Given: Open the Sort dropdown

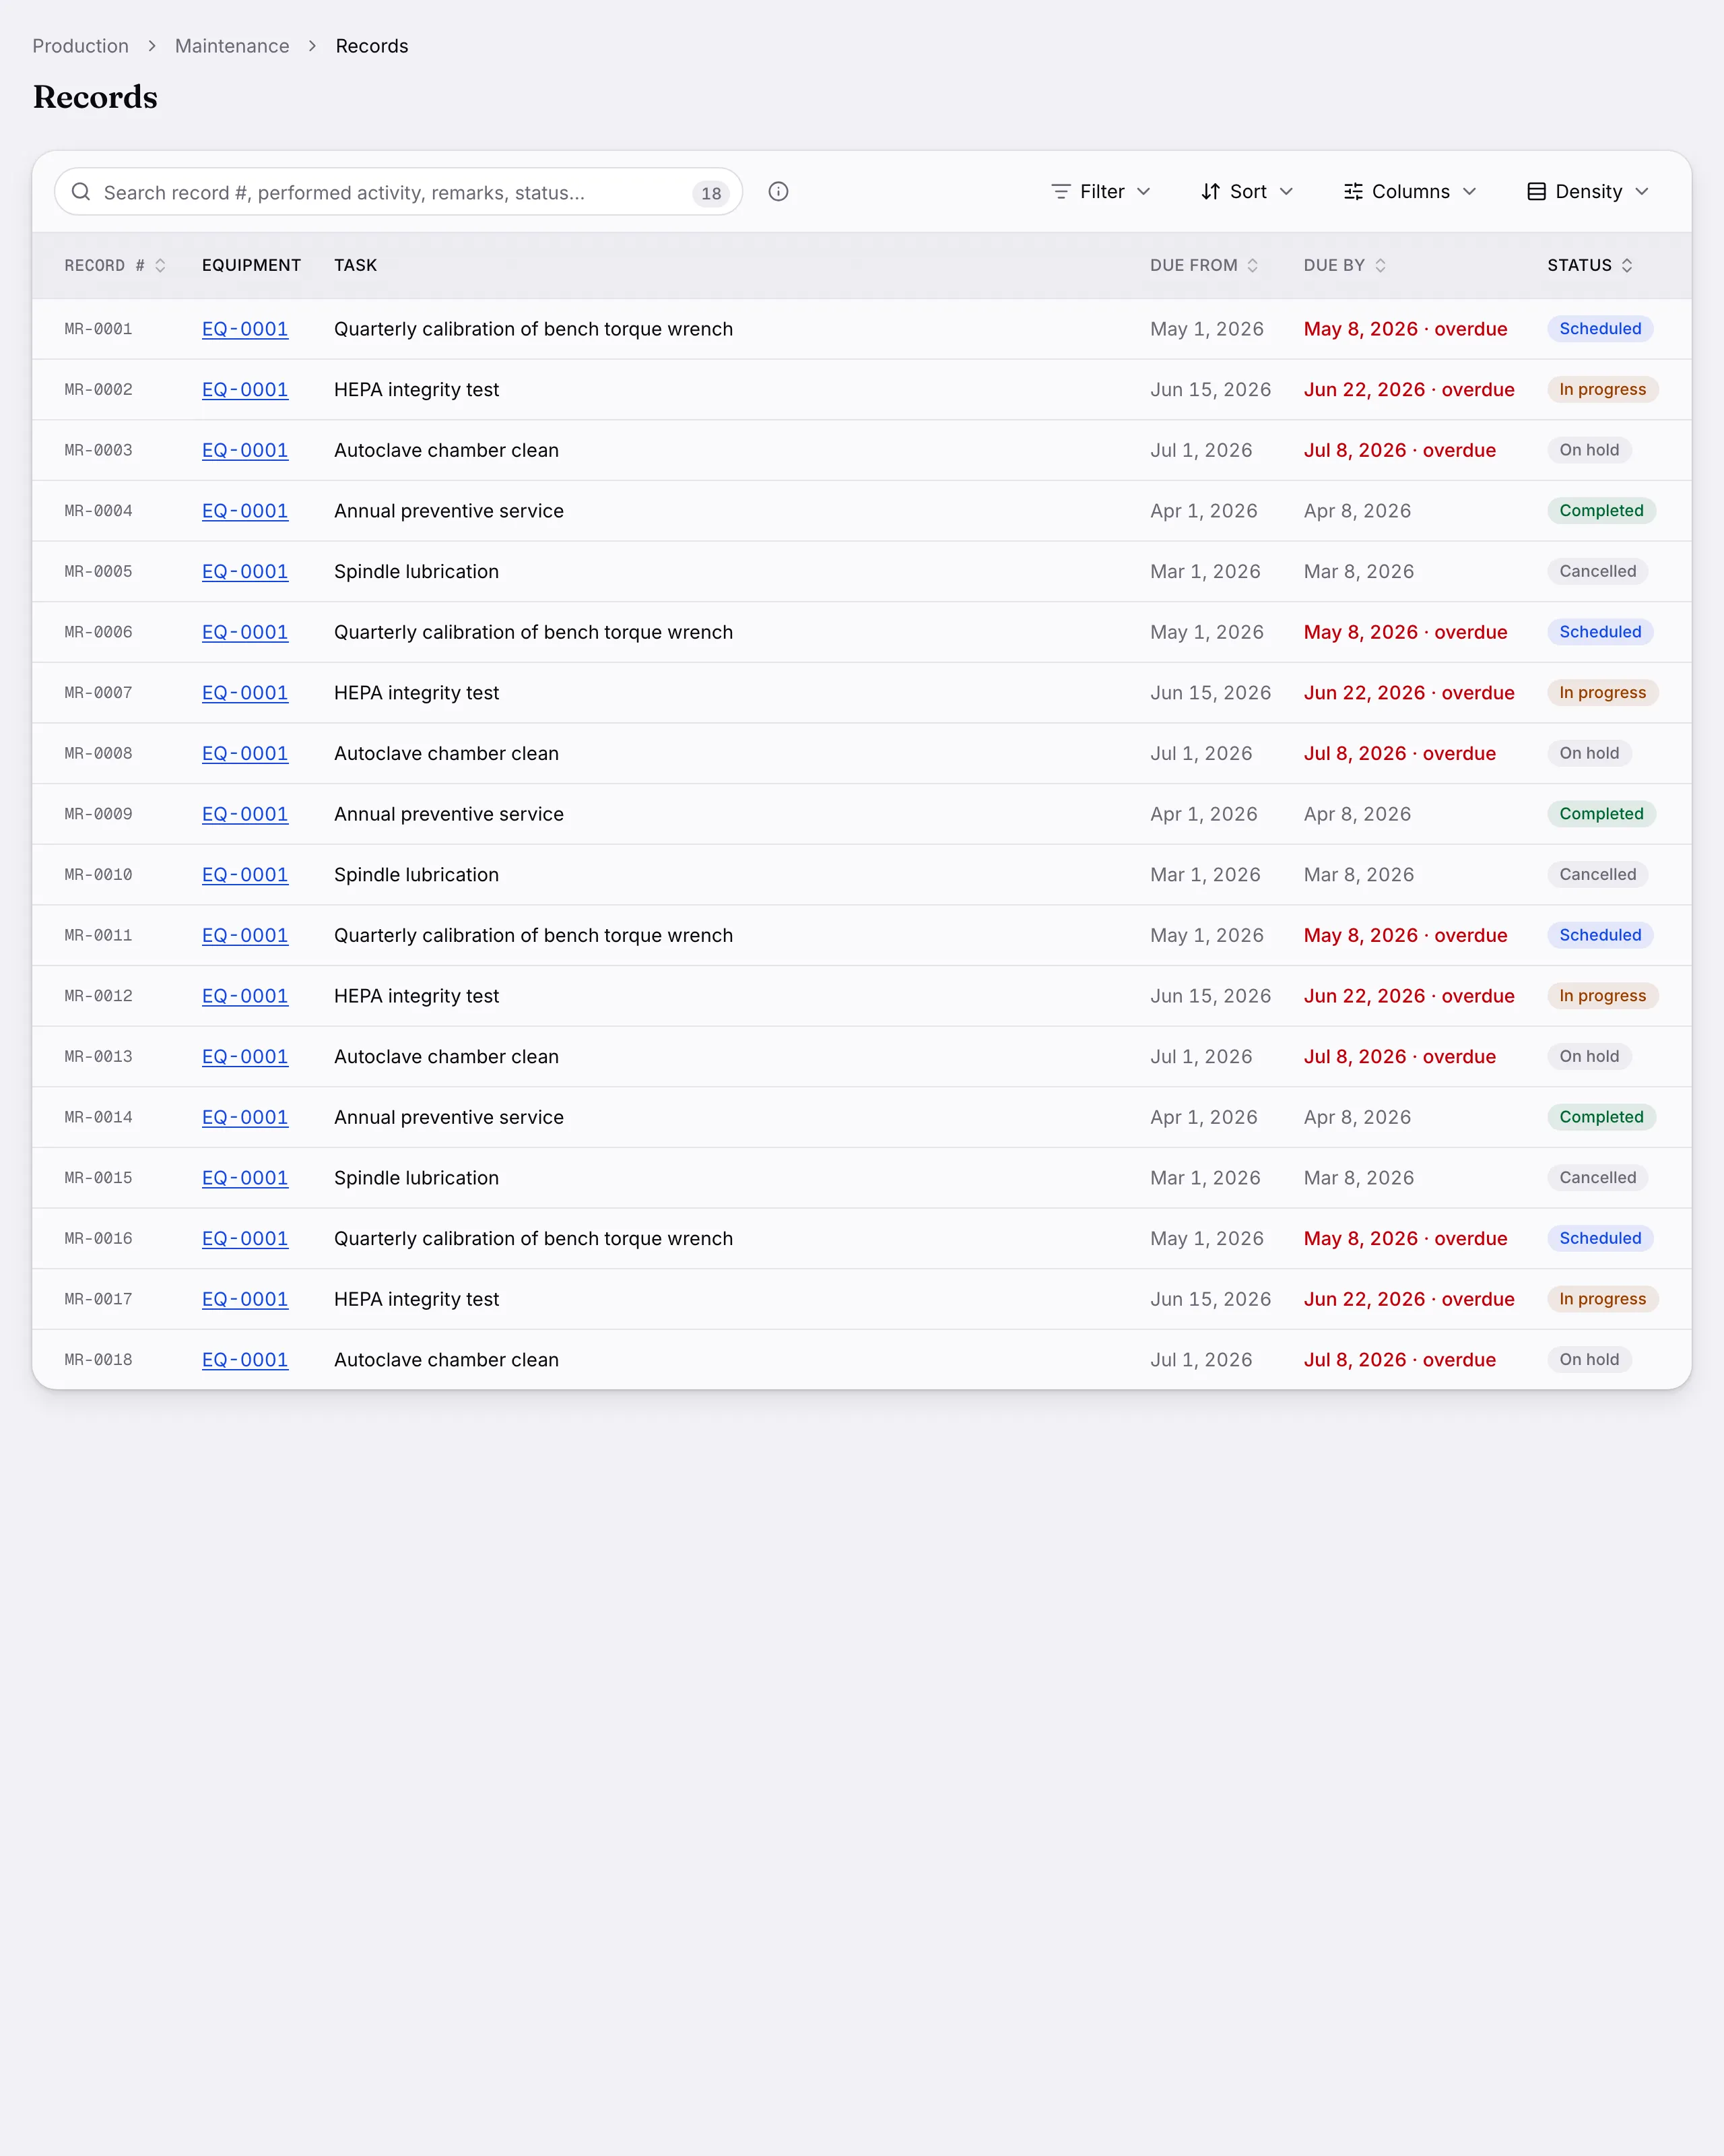Looking at the screenshot, I should click(x=1247, y=192).
